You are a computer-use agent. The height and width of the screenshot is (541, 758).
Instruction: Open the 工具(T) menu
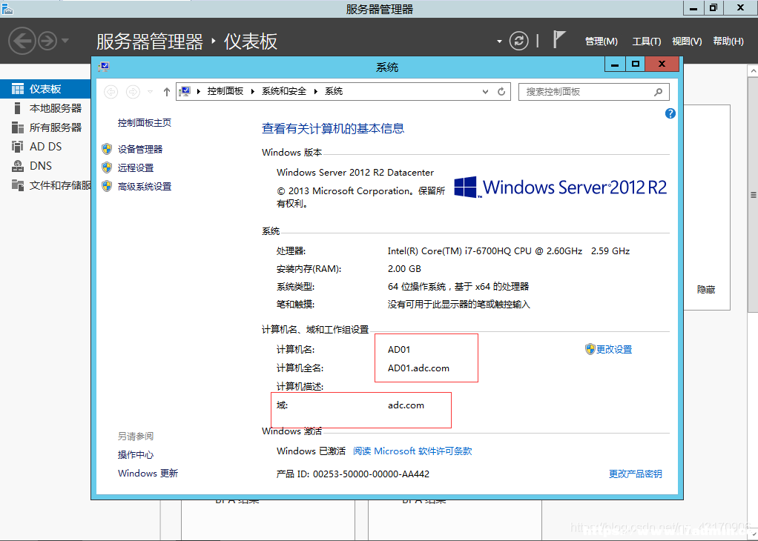[x=647, y=42]
